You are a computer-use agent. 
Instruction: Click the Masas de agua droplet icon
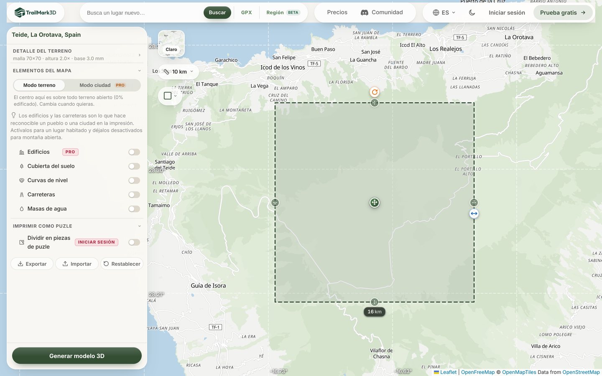click(22, 209)
